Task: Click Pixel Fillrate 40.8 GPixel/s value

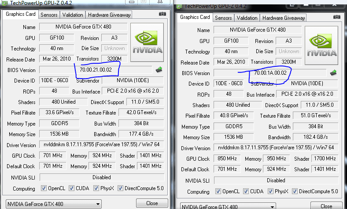Action: click(234, 115)
